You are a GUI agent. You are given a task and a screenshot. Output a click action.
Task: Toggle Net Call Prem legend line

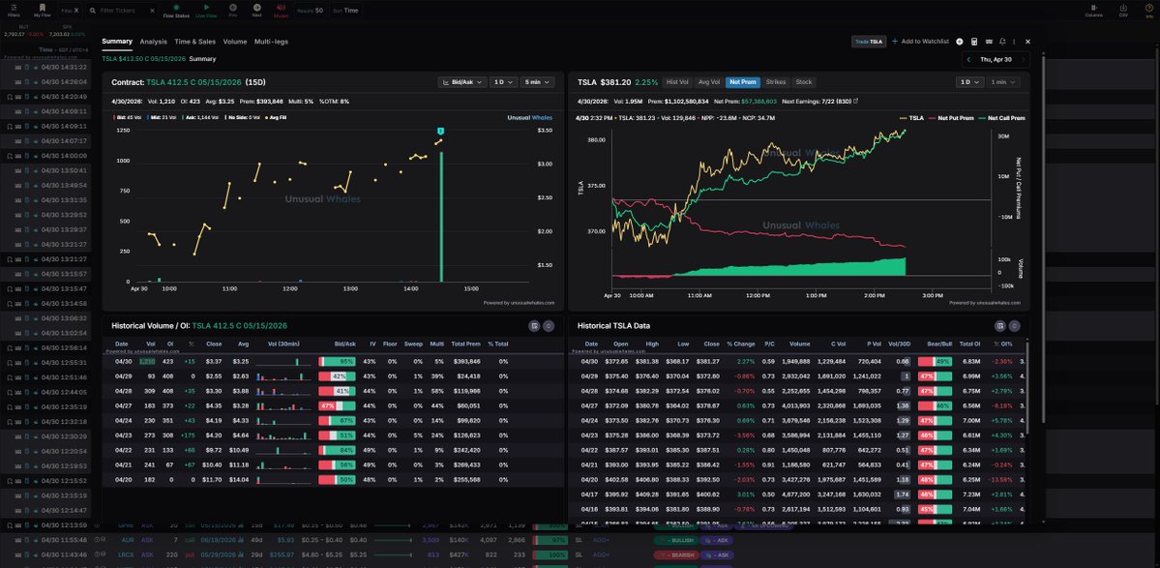[1001, 118]
